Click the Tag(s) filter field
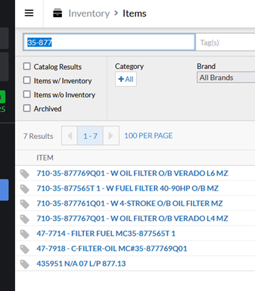The image size is (255, 291). [x=225, y=42]
